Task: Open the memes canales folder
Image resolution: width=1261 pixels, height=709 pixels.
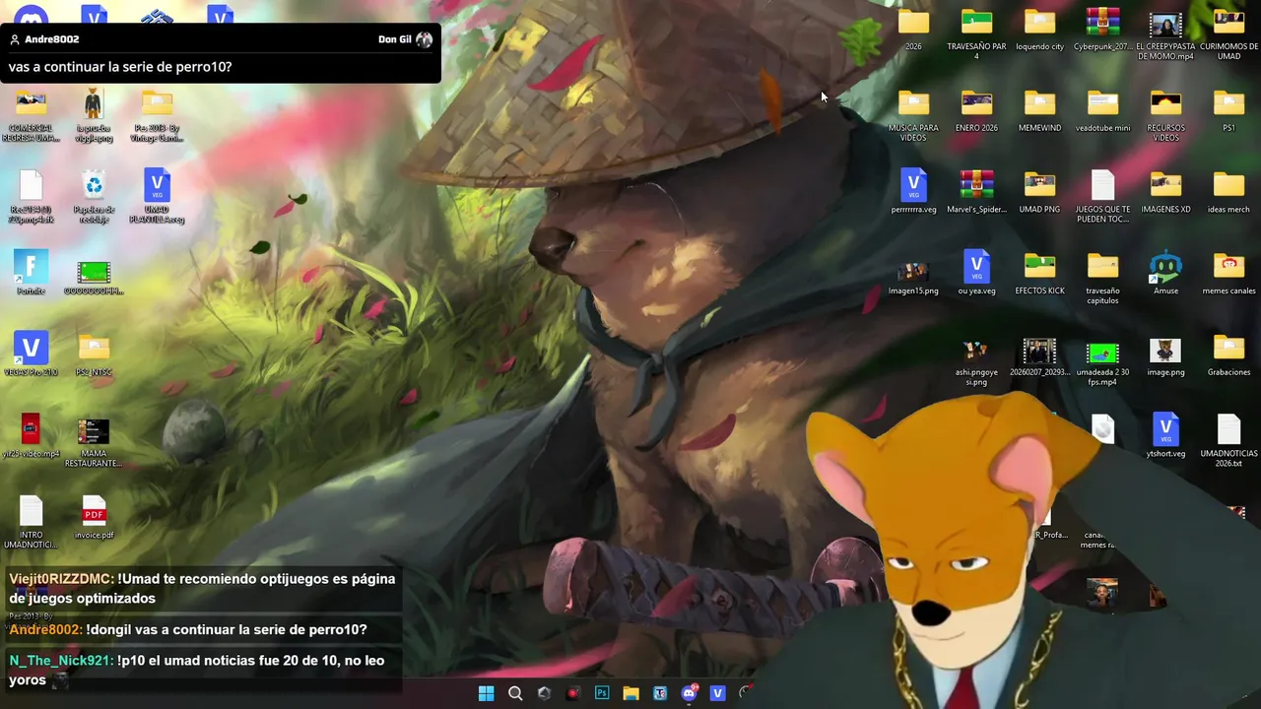Action: point(1228,273)
